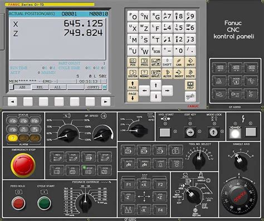
Task: Click the PAGE down arrow key
Action: tap(133, 97)
